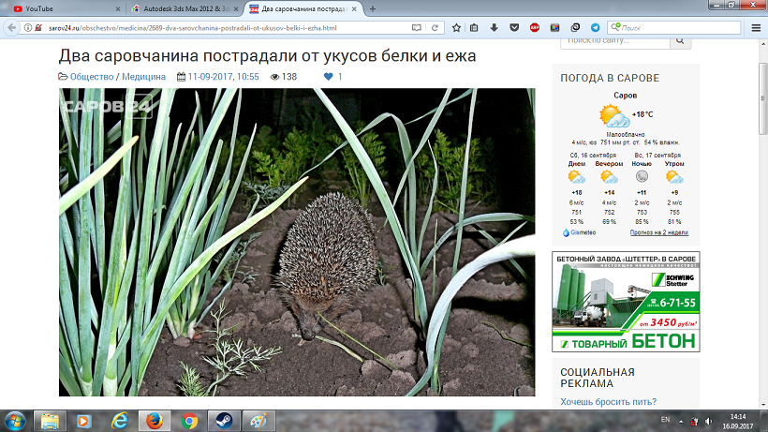Open the Общество category link

point(92,77)
